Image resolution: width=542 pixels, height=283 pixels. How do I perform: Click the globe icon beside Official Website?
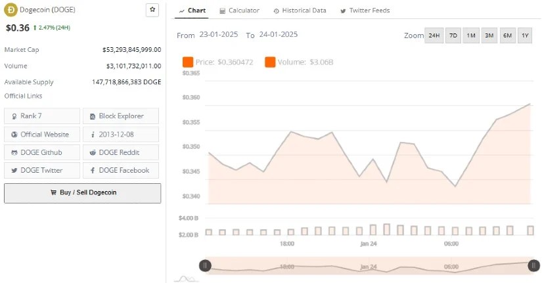(14, 134)
